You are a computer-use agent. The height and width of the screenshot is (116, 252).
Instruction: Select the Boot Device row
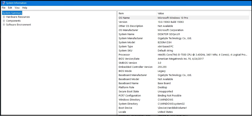(184, 108)
